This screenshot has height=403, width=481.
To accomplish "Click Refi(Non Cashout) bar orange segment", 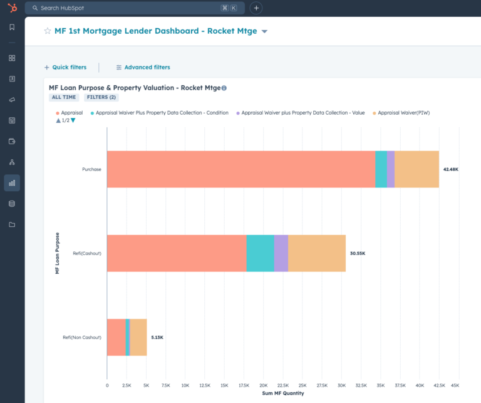I will 138,337.
